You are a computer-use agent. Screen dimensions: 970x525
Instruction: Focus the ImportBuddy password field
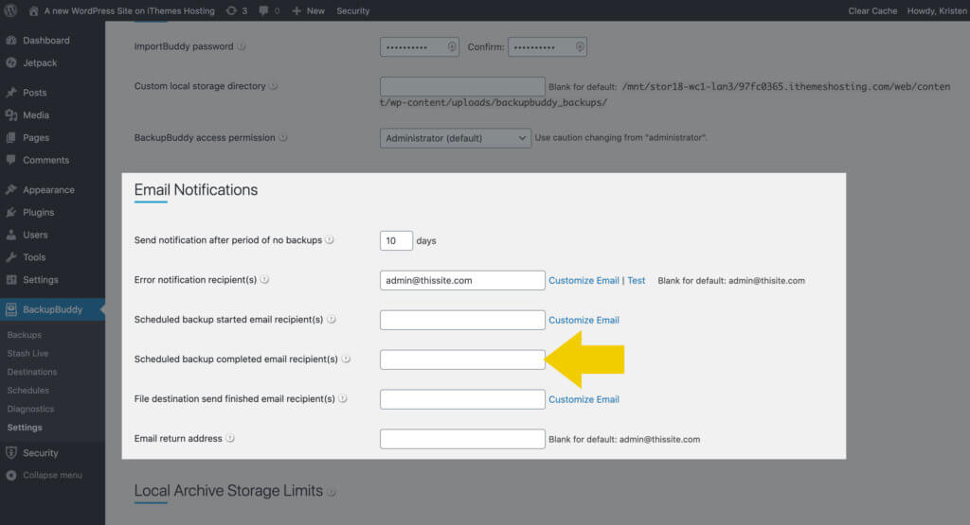[420, 47]
